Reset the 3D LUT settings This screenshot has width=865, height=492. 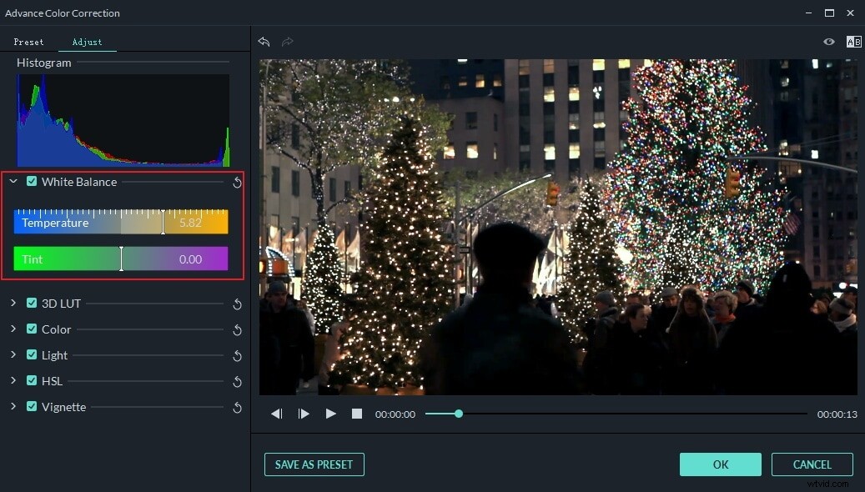tap(237, 304)
